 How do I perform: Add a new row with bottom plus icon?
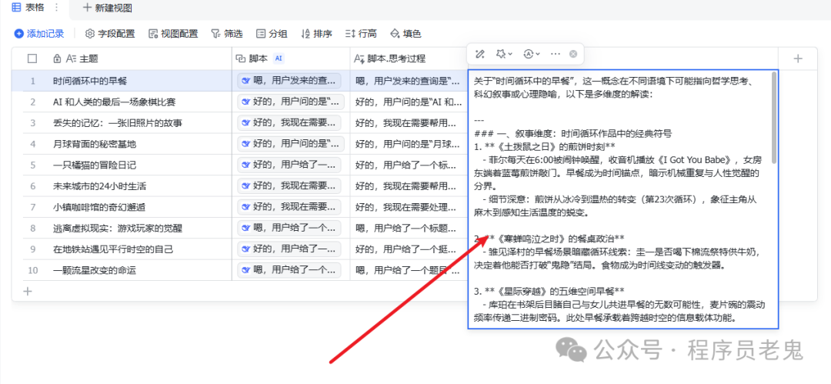tap(28, 291)
